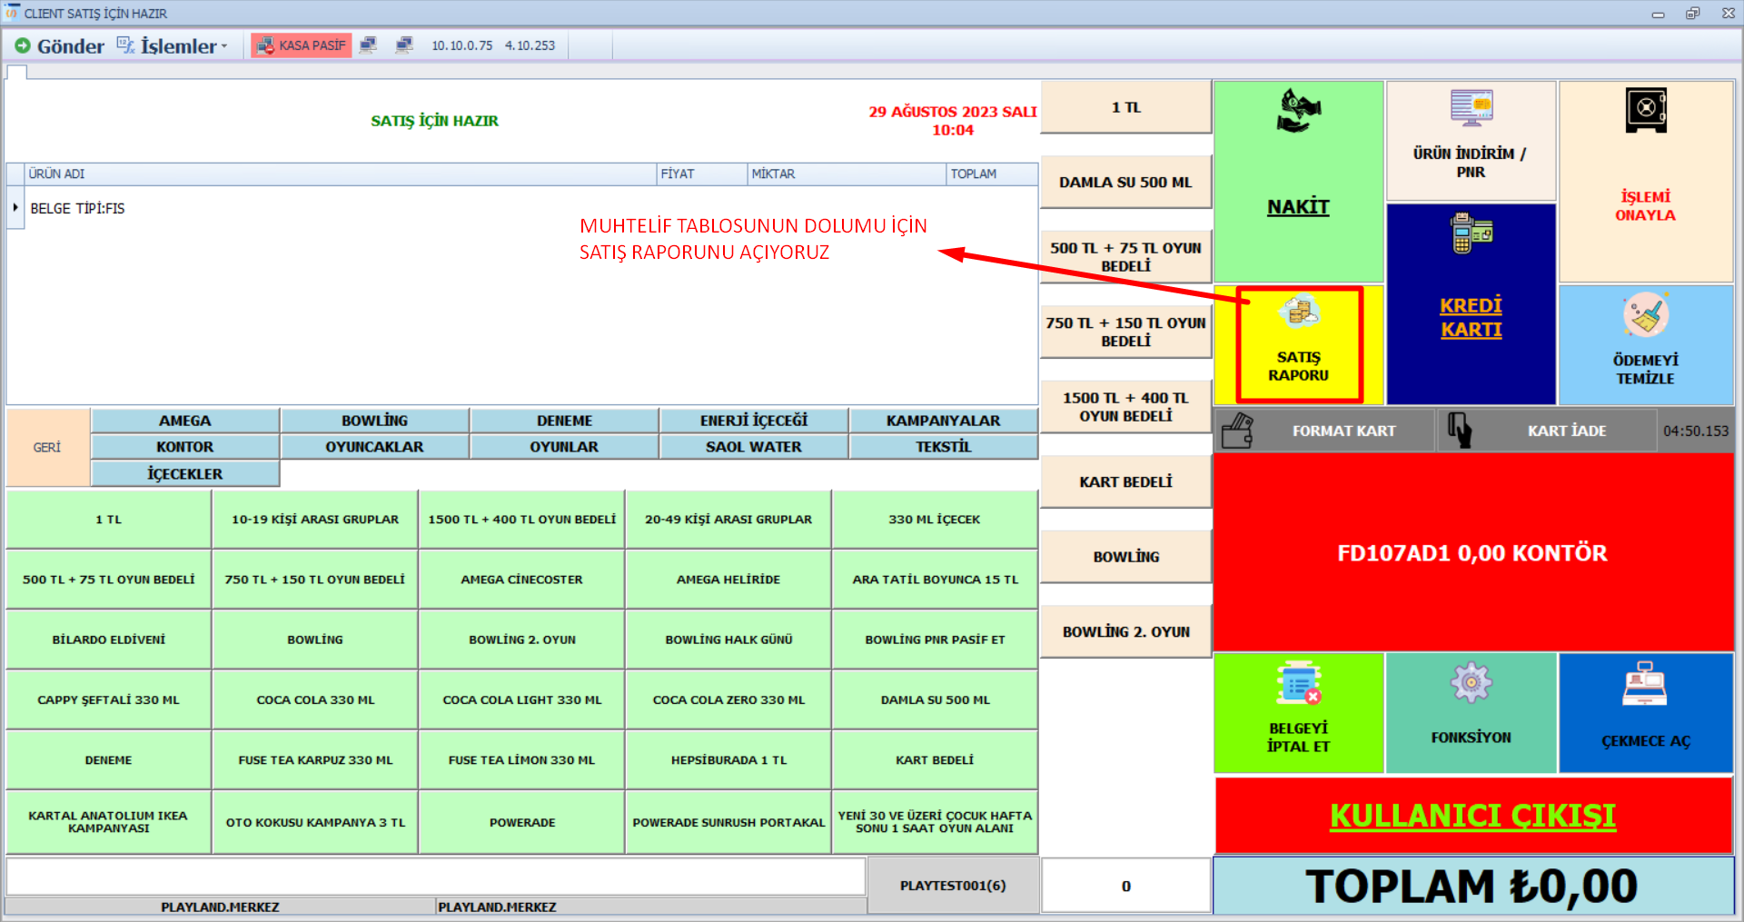Click the red FD107AD1 kontör panel
The height and width of the screenshot is (922, 1744).
(1471, 552)
